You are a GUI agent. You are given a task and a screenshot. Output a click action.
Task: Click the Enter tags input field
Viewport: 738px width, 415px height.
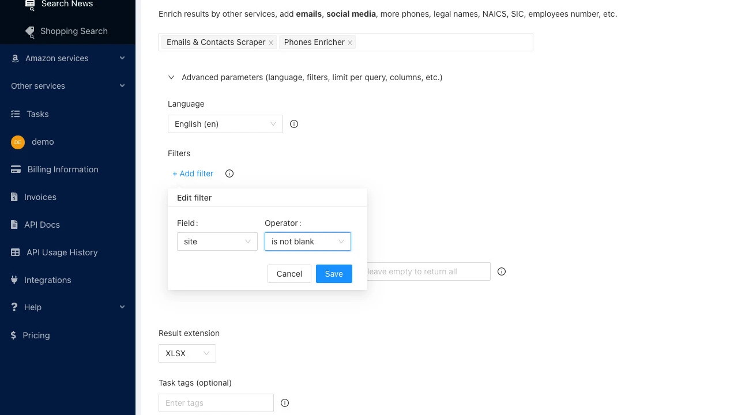pos(216,403)
